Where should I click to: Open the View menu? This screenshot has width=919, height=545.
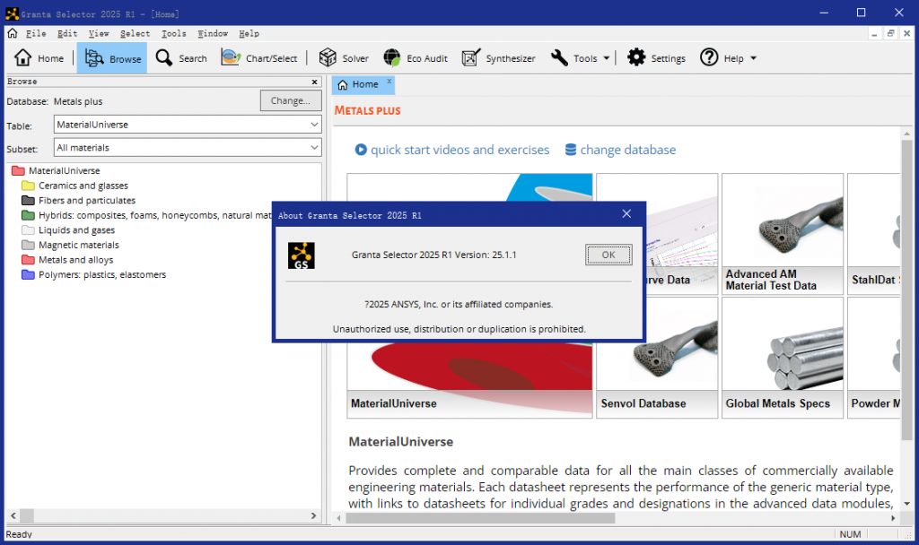[x=99, y=33]
